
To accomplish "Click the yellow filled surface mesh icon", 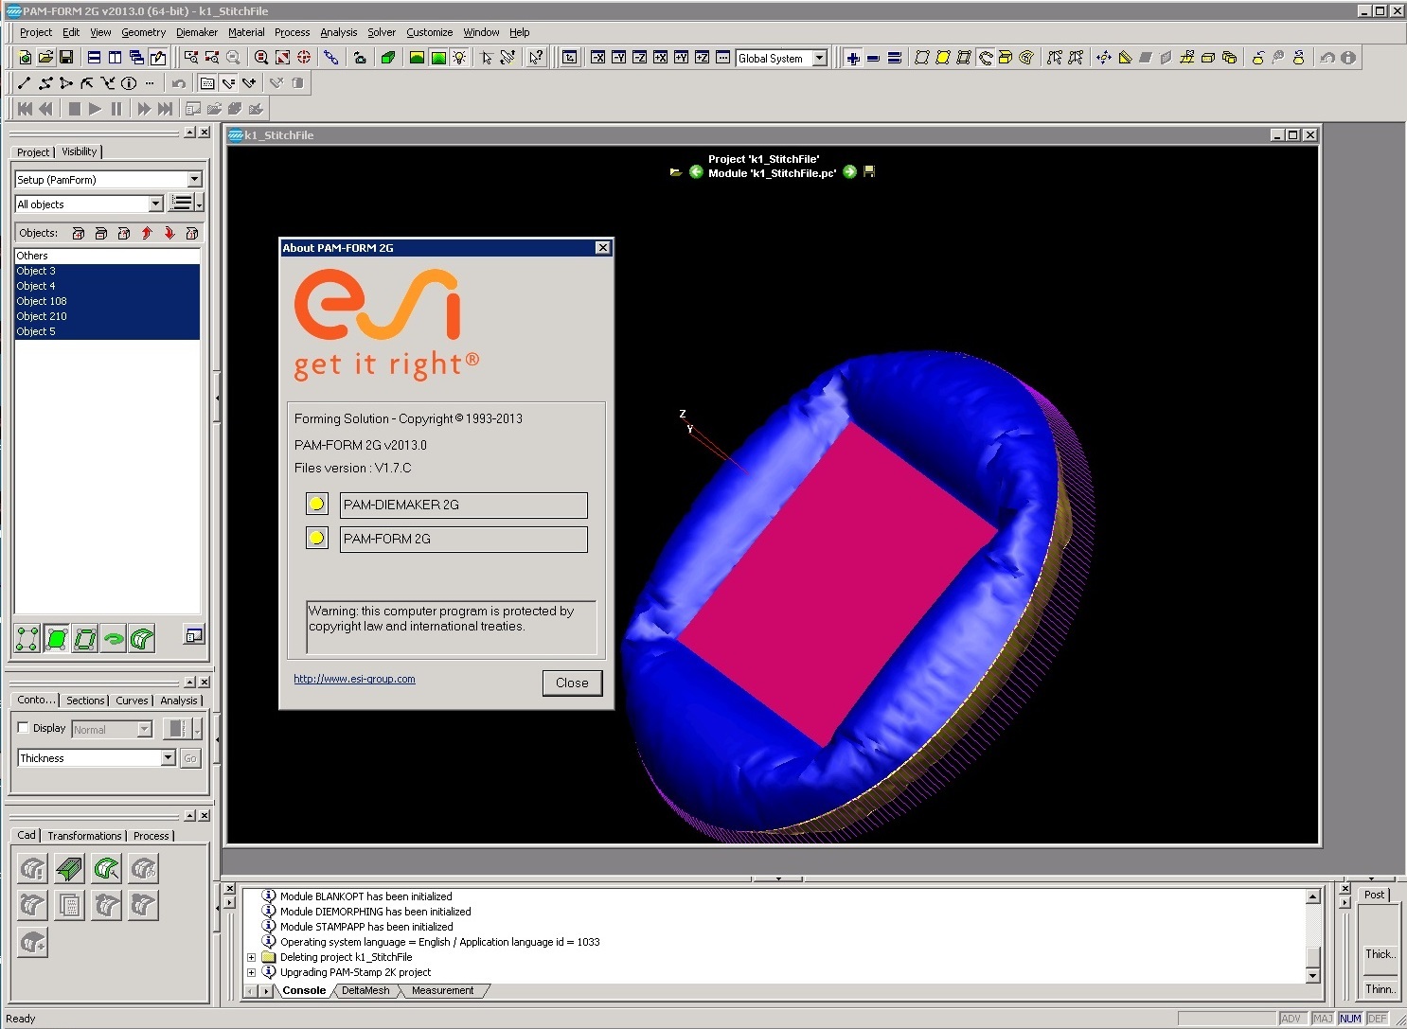I will tap(943, 58).
